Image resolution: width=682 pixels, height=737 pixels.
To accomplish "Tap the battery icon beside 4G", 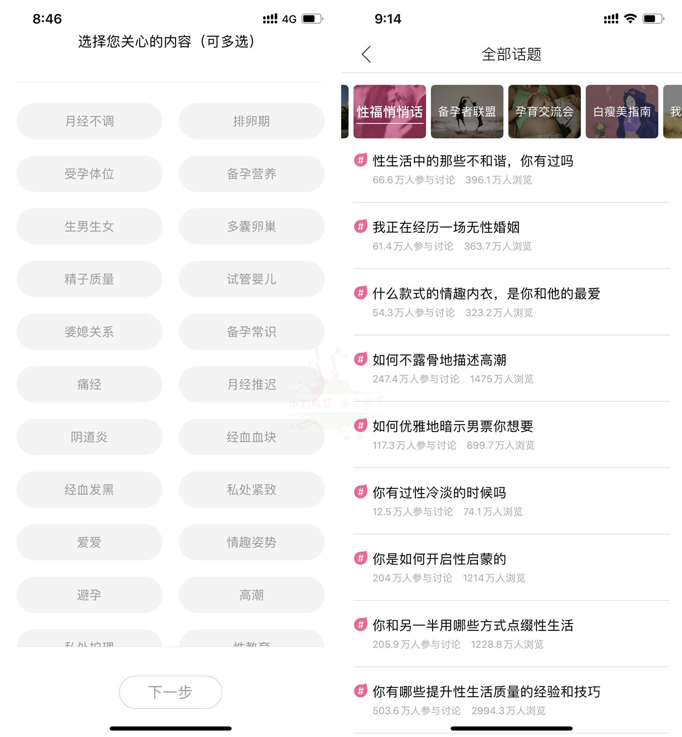I will [312, 19].
